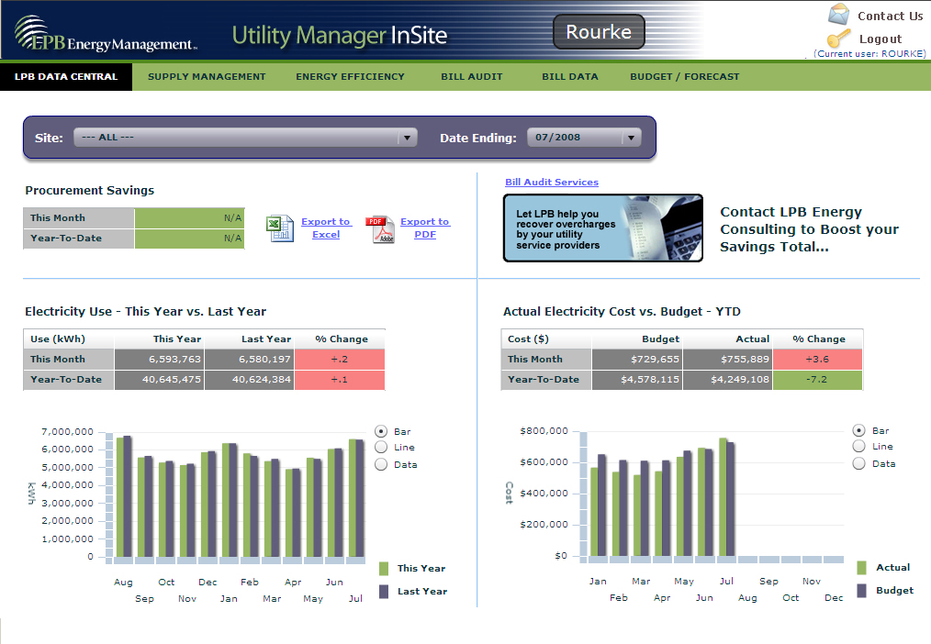931x644 pixels.
Task: Click the Procurement Savings heading
Action: (x=90, y=190)
